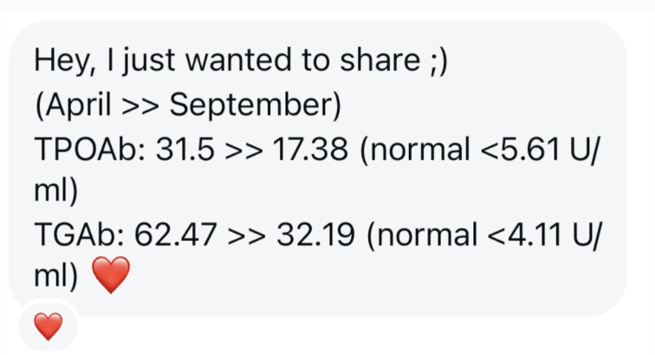
Task: Click the September TPOAb value 17.38
Action: pos(308,147)
